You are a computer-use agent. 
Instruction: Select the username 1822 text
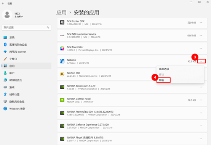coord(17,14)
